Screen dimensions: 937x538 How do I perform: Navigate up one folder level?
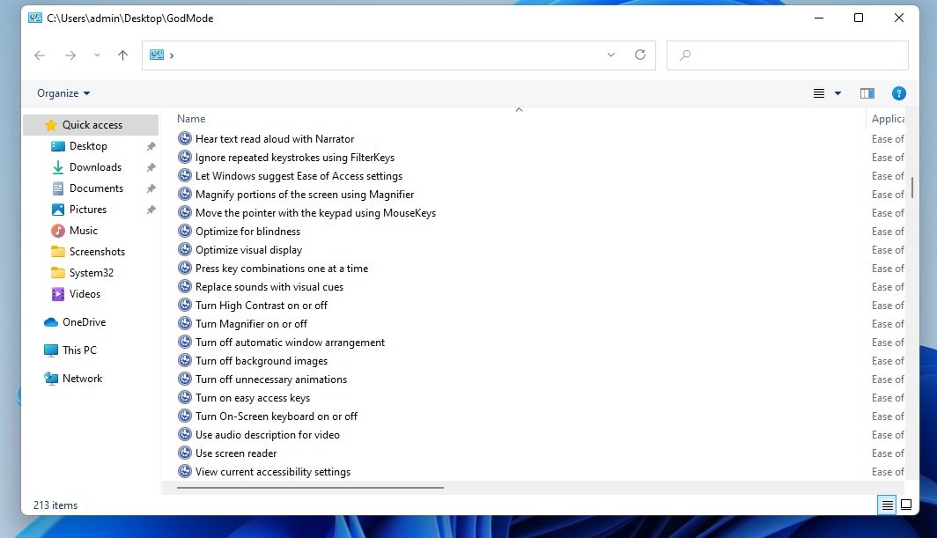(122, 55)
